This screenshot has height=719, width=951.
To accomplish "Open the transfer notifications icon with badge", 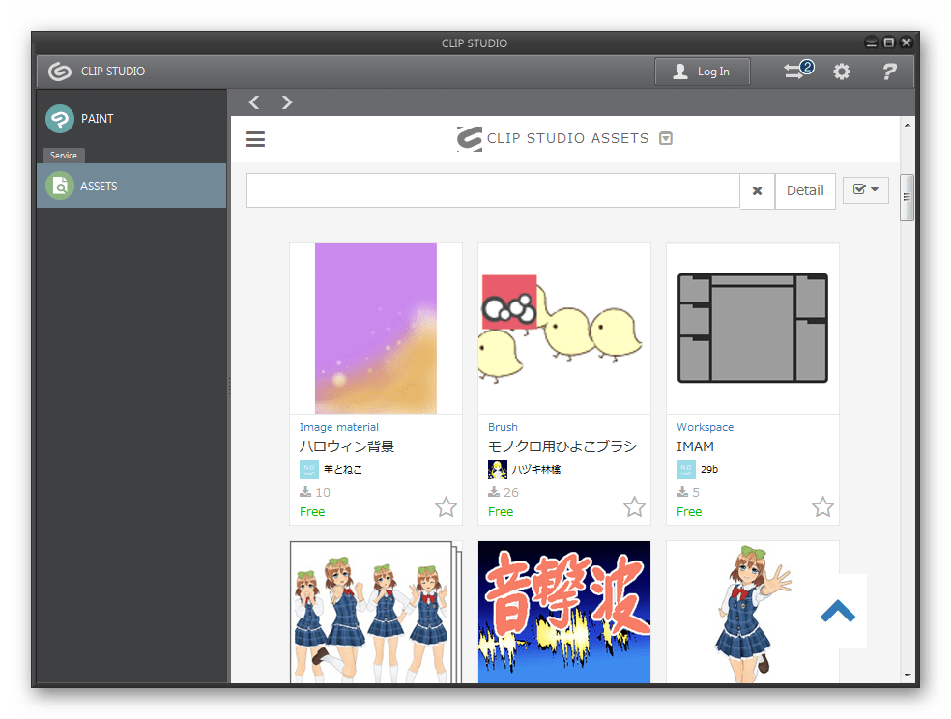I will tap(798, 71).
